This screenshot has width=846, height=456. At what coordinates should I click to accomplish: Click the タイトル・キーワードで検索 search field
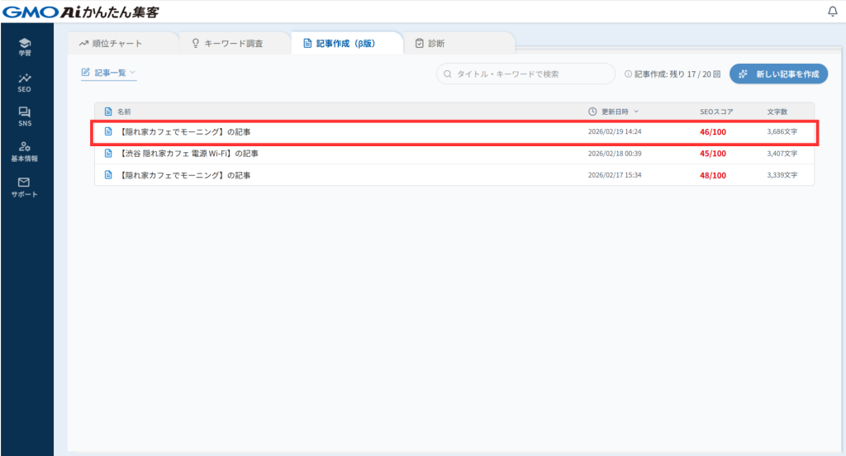coord(525,74)
